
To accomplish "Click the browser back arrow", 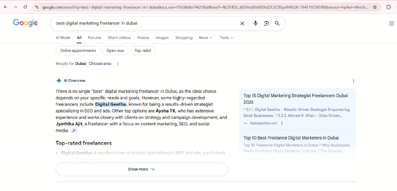I will pyautogui.click(x=6, y=7).
